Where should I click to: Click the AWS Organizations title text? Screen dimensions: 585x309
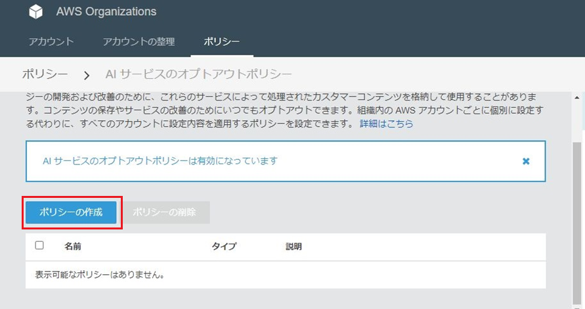(106, 12)
